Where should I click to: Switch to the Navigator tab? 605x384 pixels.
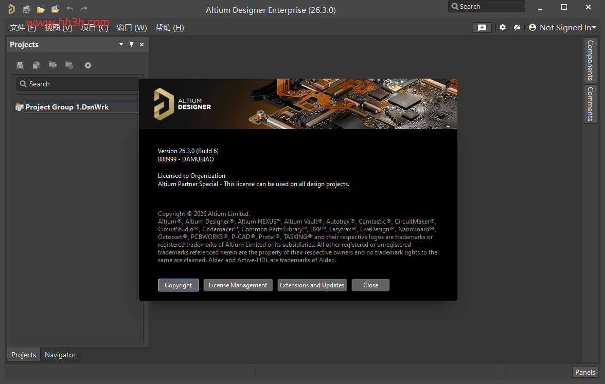60,355
